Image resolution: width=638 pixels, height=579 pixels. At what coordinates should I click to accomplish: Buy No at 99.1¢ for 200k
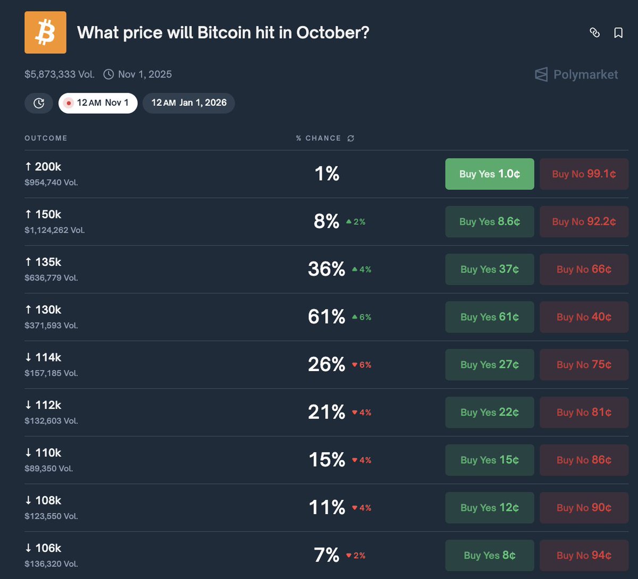[x=584, y=174]
